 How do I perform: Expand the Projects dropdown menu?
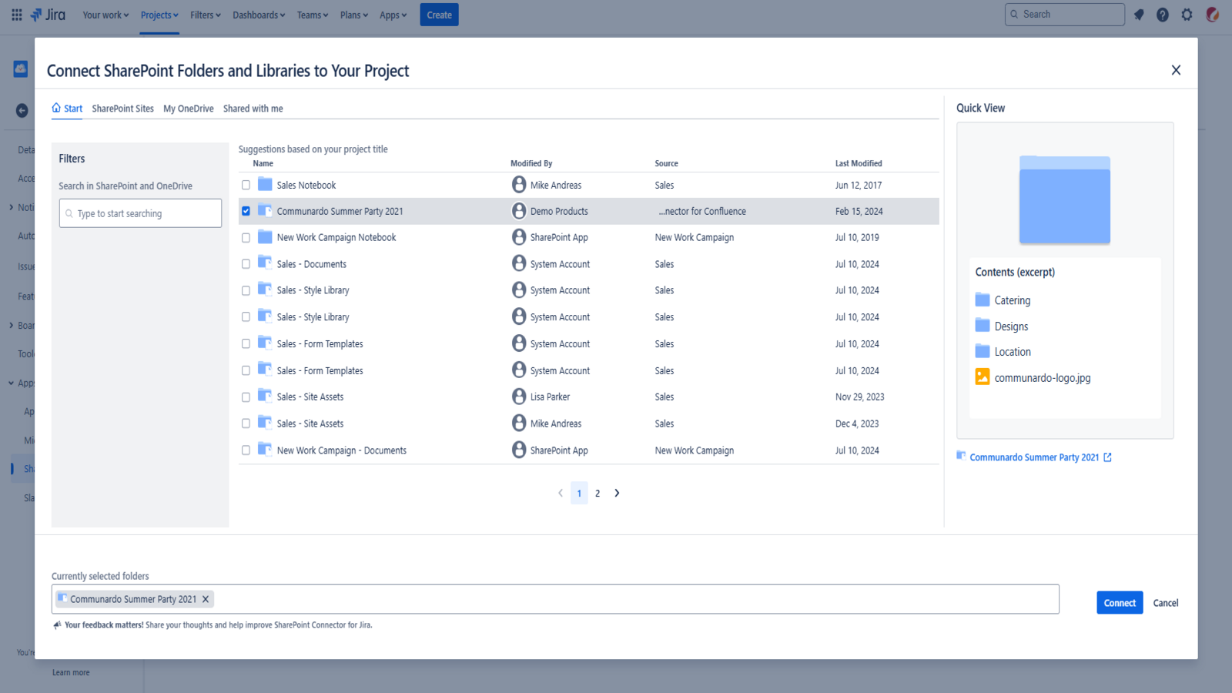pyautogui.click(x=159, y=15)
